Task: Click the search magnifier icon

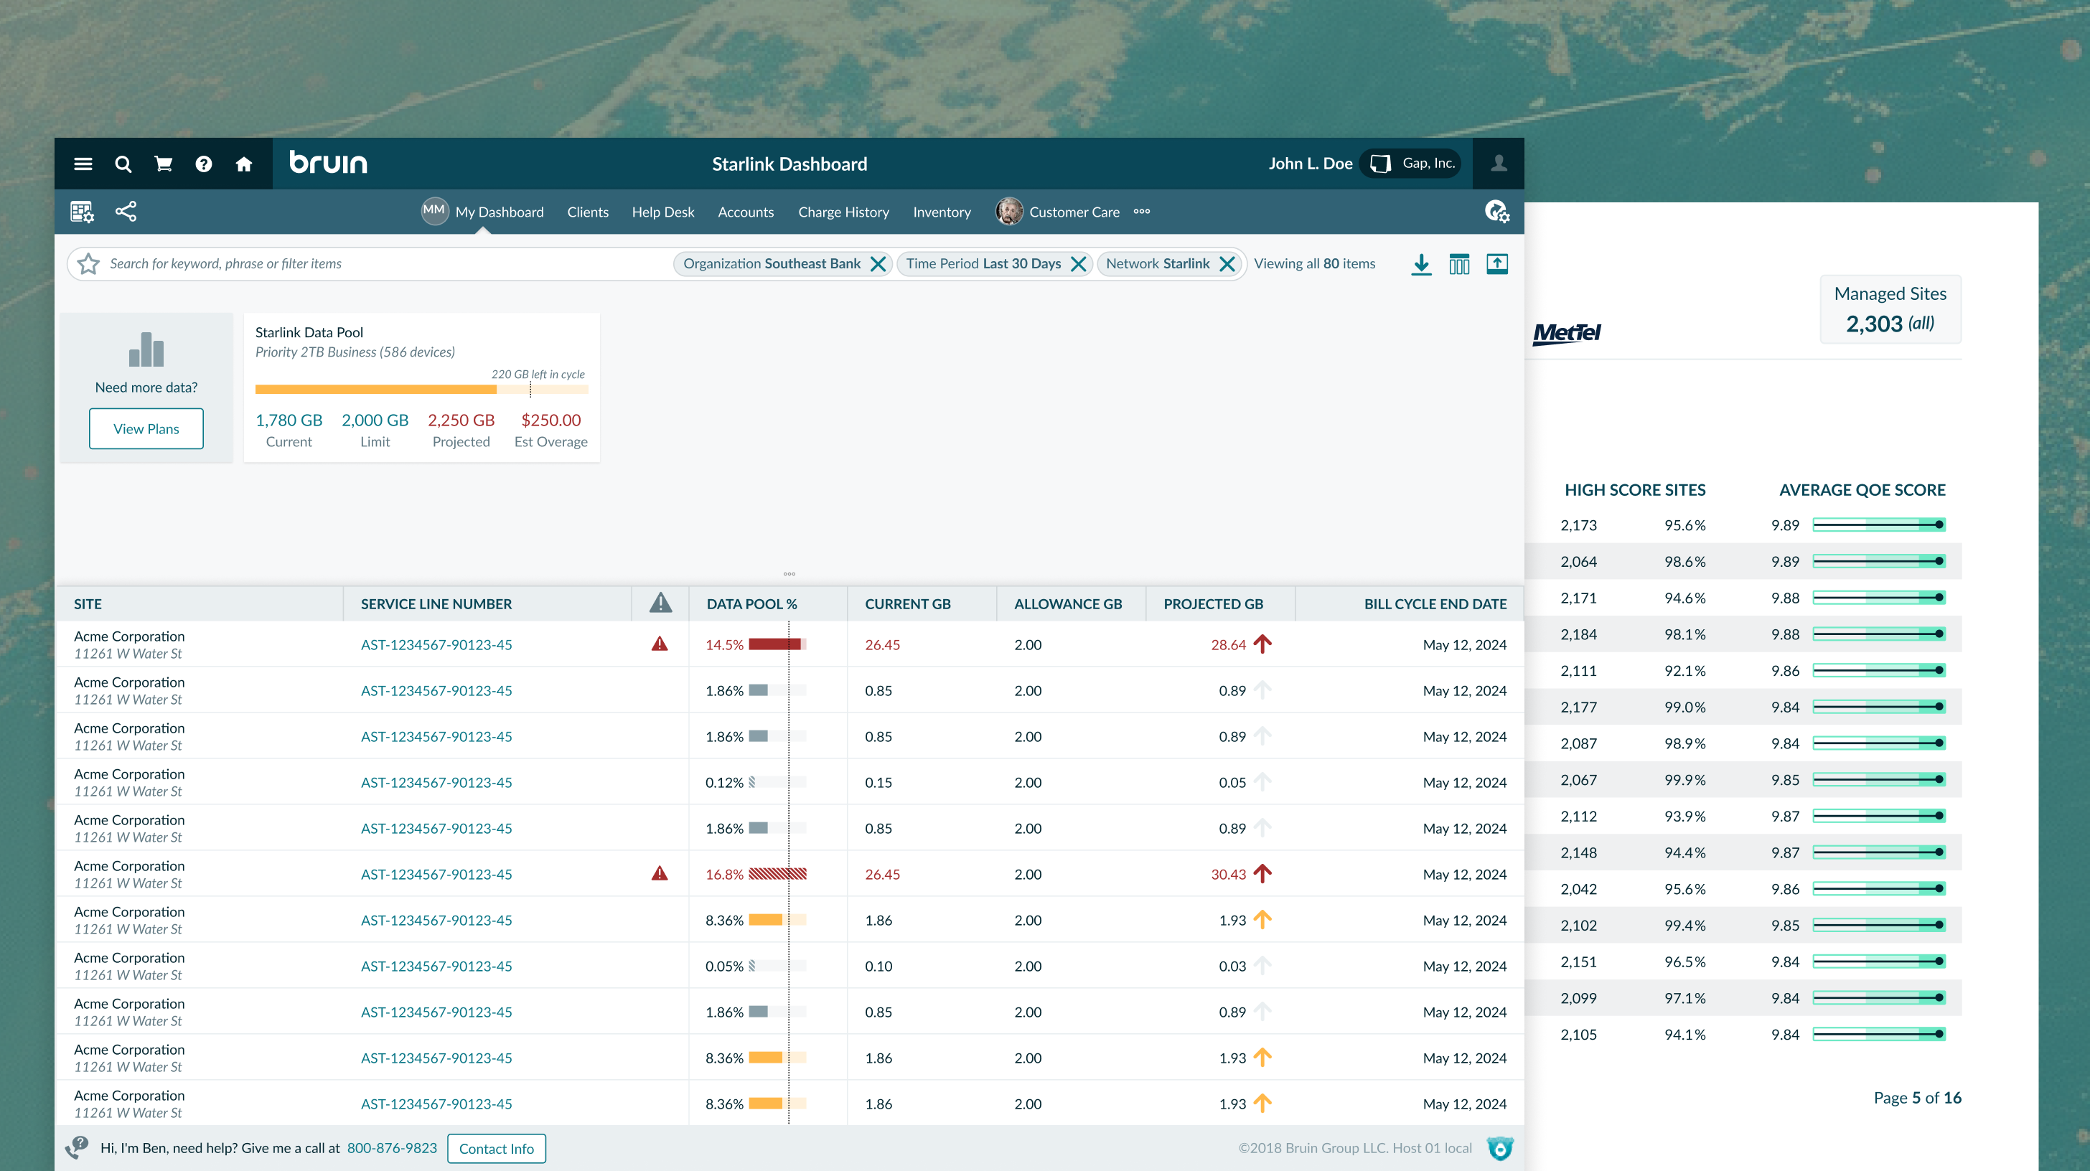Action: [x=123, y=164]
